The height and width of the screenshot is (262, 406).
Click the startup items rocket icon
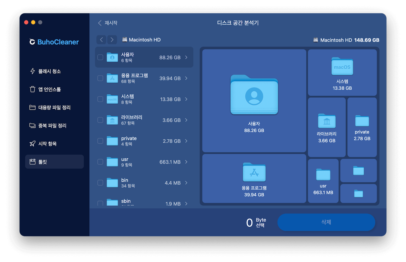(32, 144)
